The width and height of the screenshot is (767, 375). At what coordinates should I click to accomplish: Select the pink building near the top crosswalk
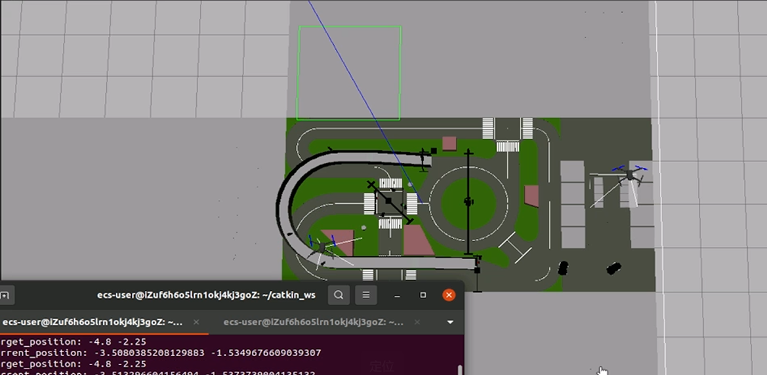(x=449, y=144)
